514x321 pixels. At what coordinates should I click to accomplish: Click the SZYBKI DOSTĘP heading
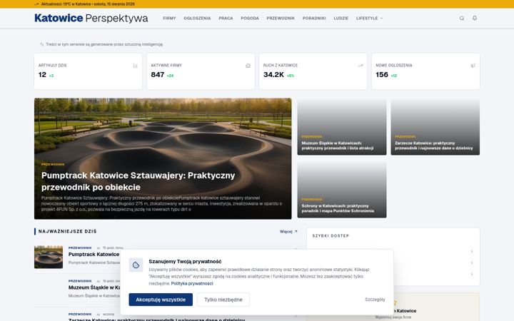click(x=331, y=236)
